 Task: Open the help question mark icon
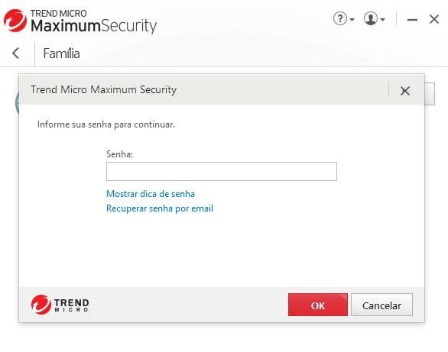(x=339, y=19)
